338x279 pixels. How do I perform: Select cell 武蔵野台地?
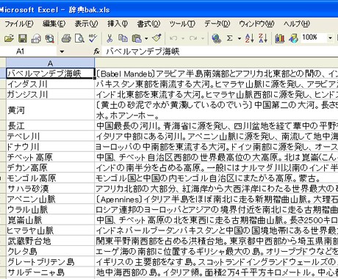[50, 241]
